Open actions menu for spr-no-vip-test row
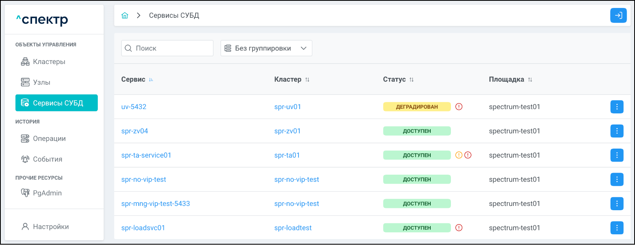The height and width of the screenshot is (245, 635). point(616,179)
